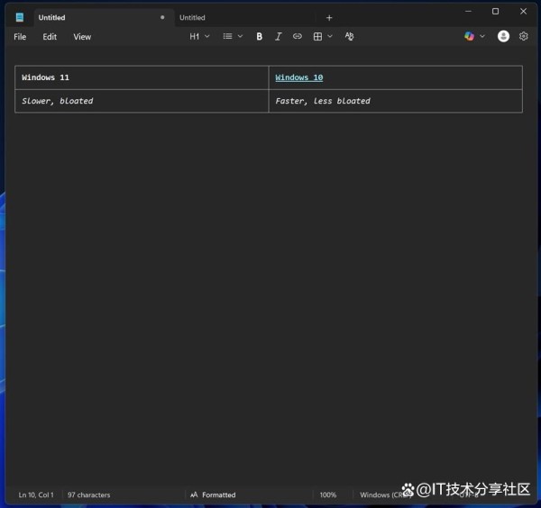Viewport: 541px width, 508px height.
Task: Click the Copilot icon
Action: click(x=469, y=37)
